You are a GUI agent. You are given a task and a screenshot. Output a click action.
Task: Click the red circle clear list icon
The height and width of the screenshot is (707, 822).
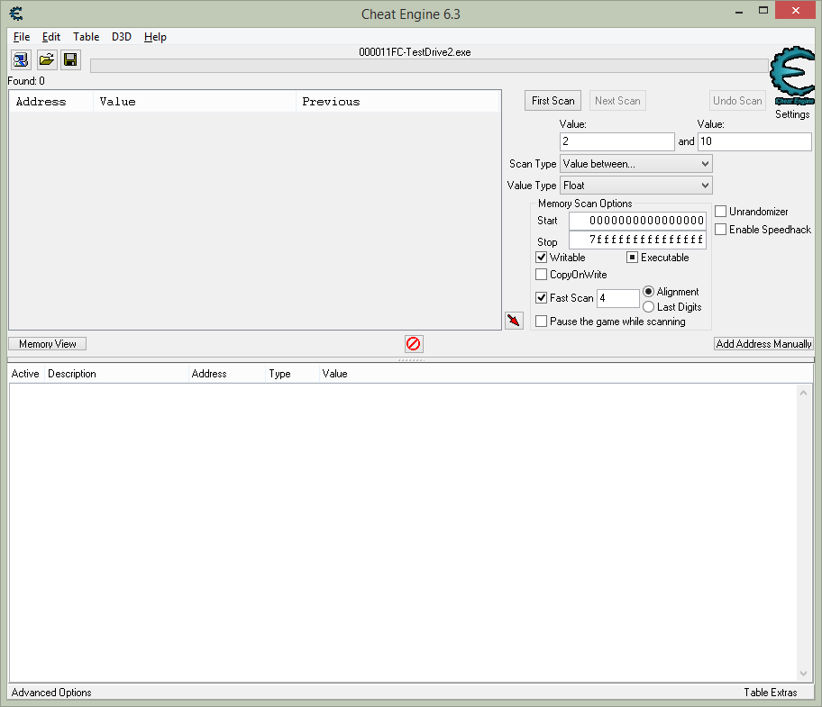pyautogui.click(x=414, y=343)
